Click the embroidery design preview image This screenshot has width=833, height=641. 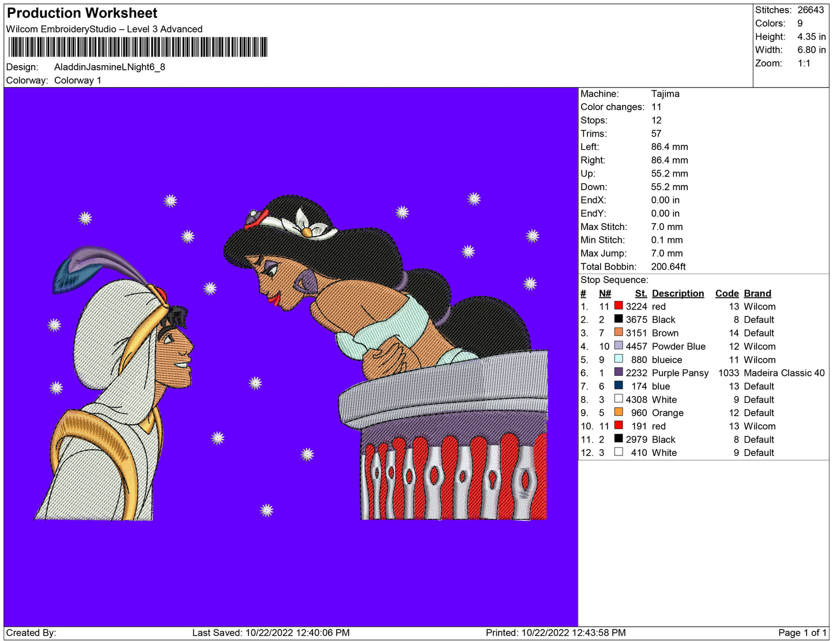[291, 357]
